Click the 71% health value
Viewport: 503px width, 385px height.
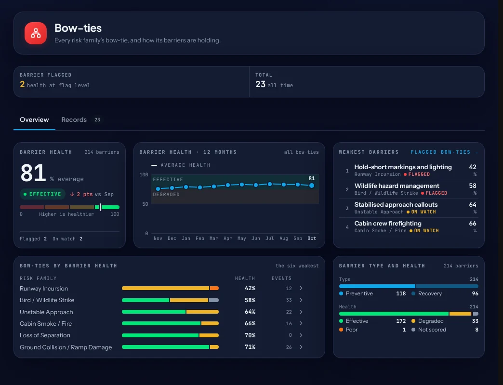click(250, 347)
